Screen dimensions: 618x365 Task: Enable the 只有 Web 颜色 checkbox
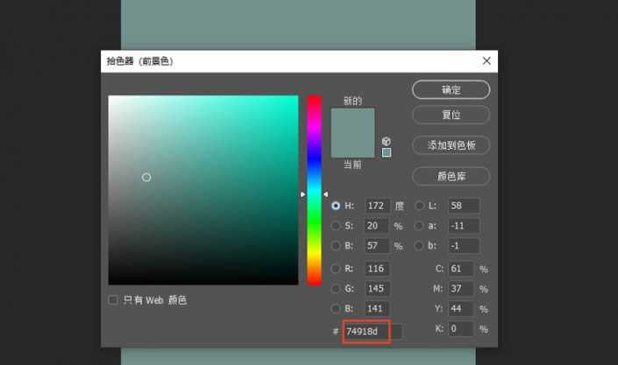(x=113, y=300)
